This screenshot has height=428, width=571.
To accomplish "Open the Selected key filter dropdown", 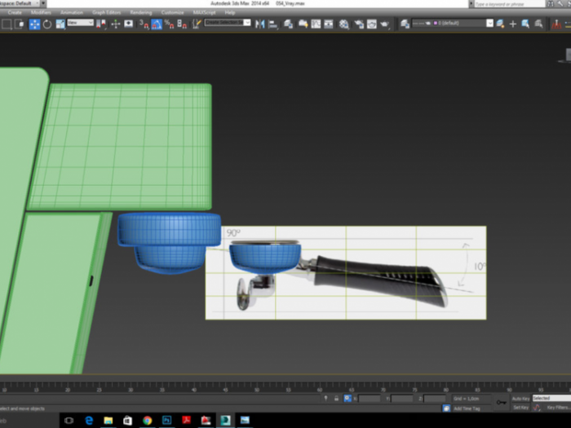I will click(551, 398).
